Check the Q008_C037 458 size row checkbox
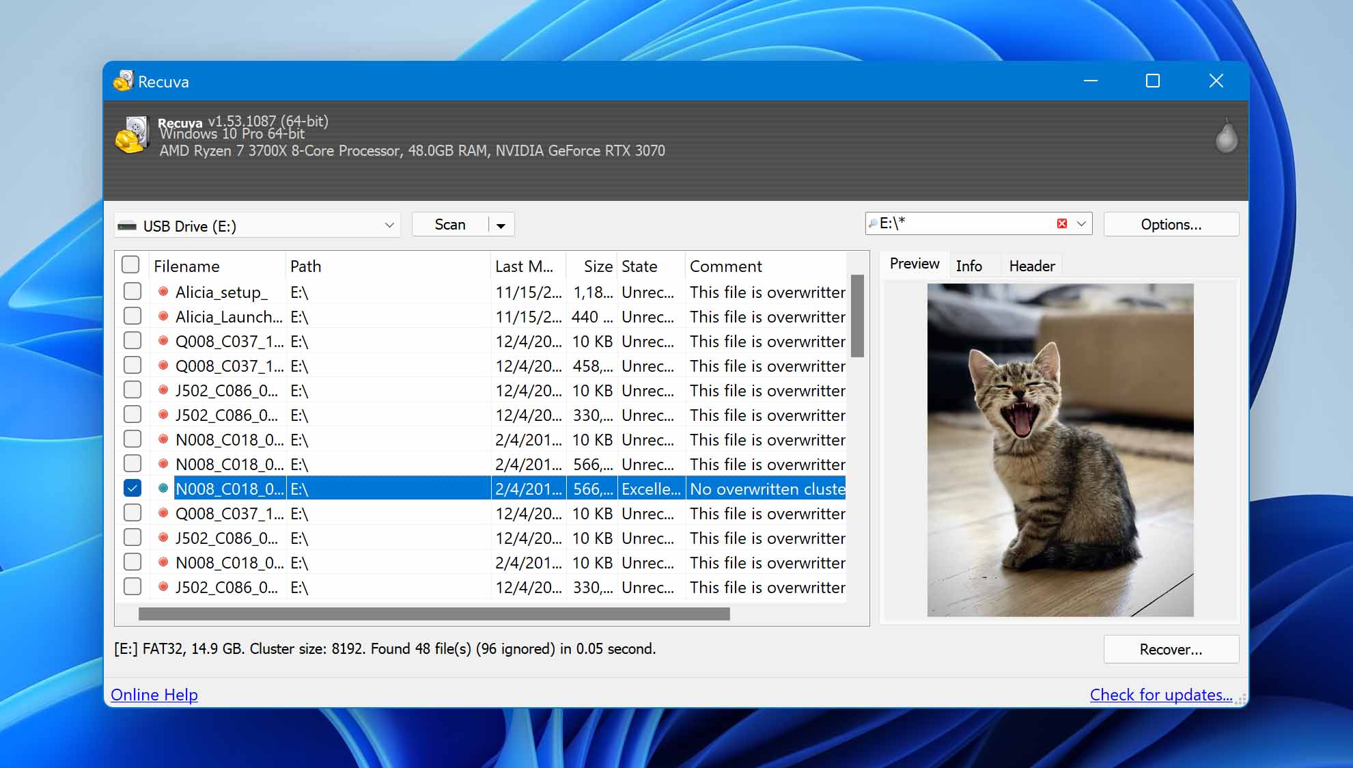The height and width of the screenshot is (768, 1353). (132, 366)
